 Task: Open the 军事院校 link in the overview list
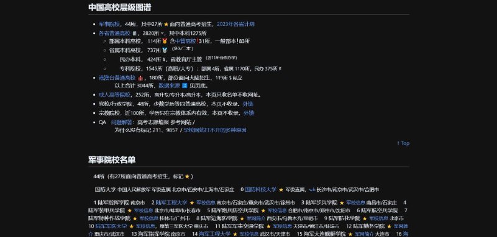(x=109, y=24)
